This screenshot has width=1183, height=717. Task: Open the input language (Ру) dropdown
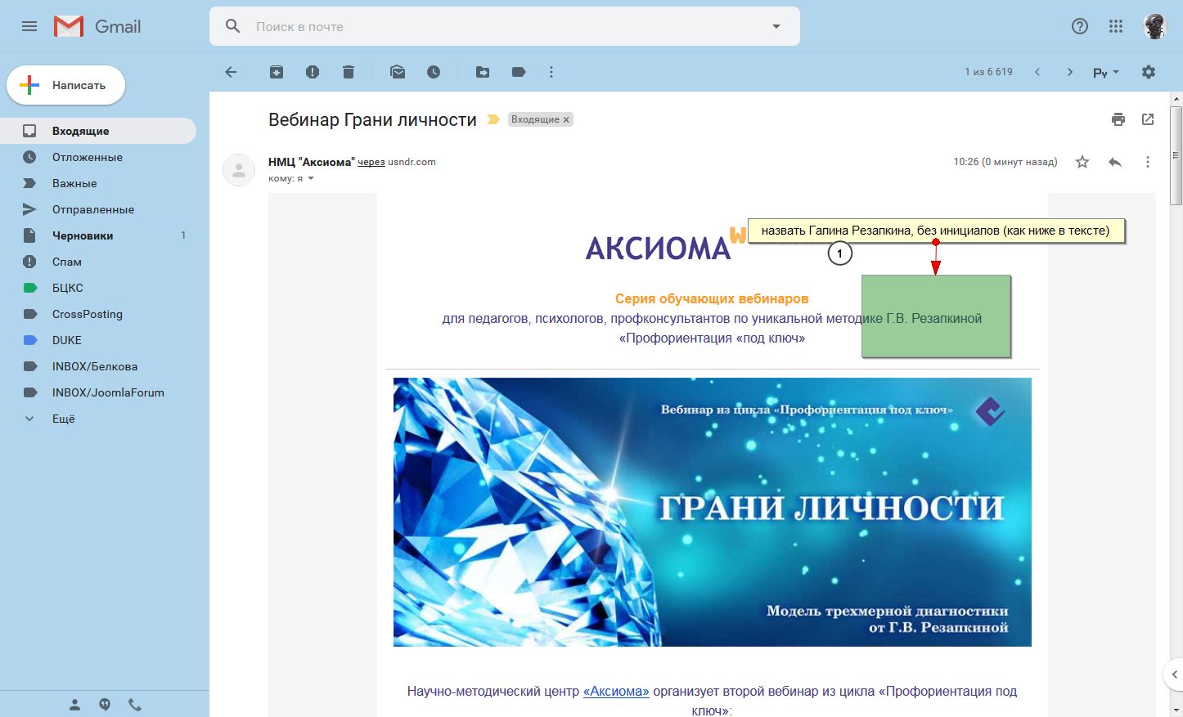(1106, 73)
